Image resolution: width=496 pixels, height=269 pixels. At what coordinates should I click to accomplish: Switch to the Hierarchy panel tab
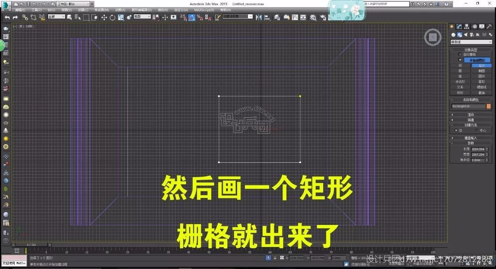point(466,26)
